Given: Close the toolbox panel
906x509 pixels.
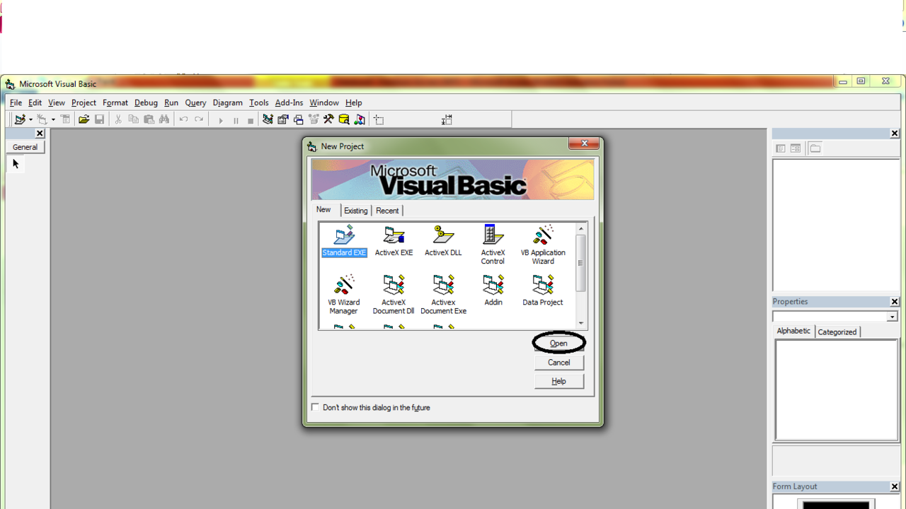Looking at the screenshot, I should click(40, 133).
